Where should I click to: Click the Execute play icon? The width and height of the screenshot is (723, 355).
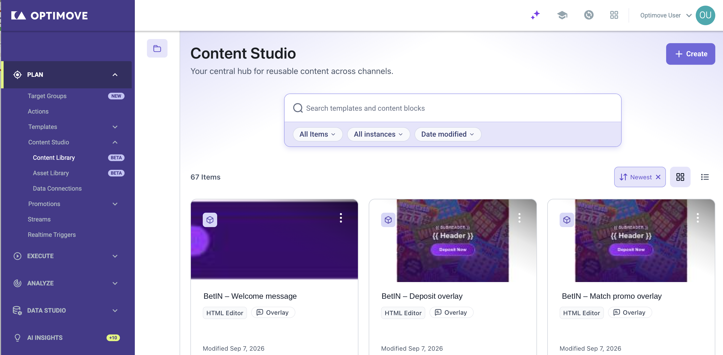pyautogui.click(x=17, y=256)
